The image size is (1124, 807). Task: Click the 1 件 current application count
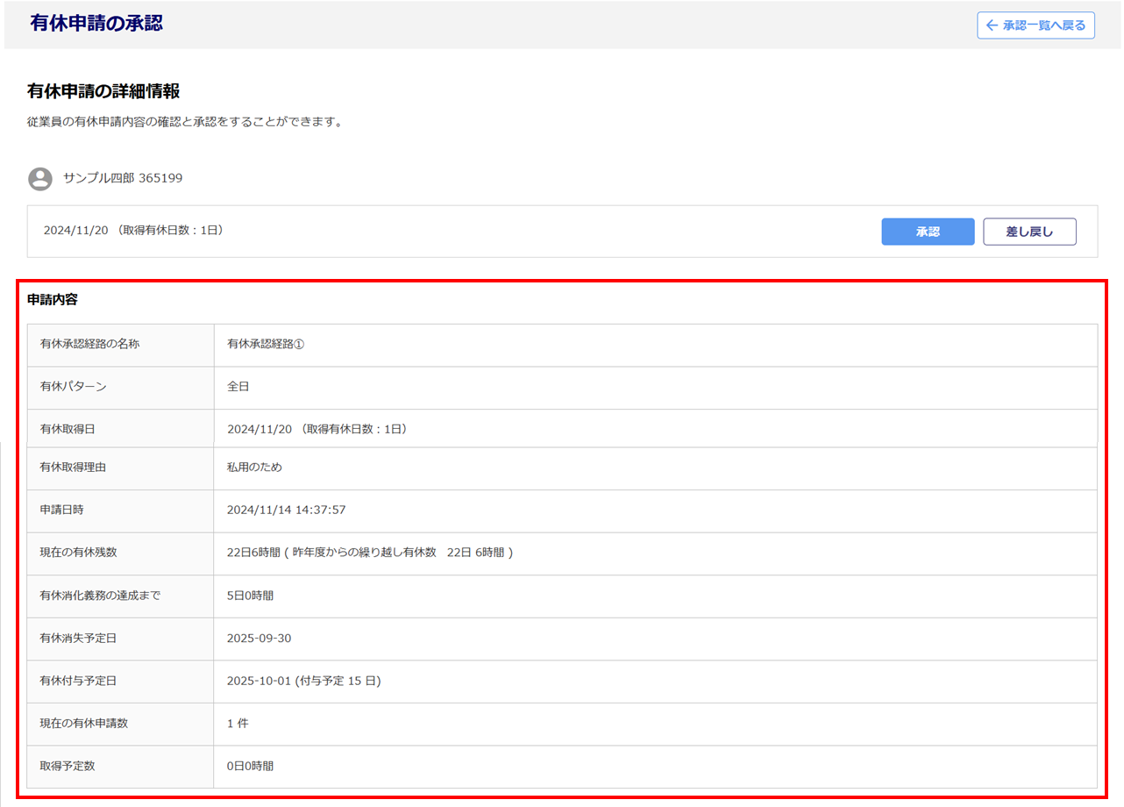(238, 724)
